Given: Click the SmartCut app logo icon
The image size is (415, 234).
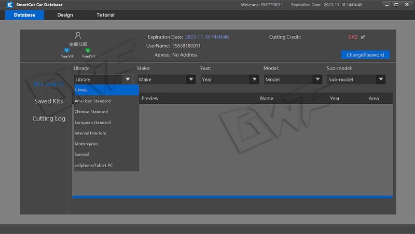Looking at the screenshot, I should [x=9, y=5].
